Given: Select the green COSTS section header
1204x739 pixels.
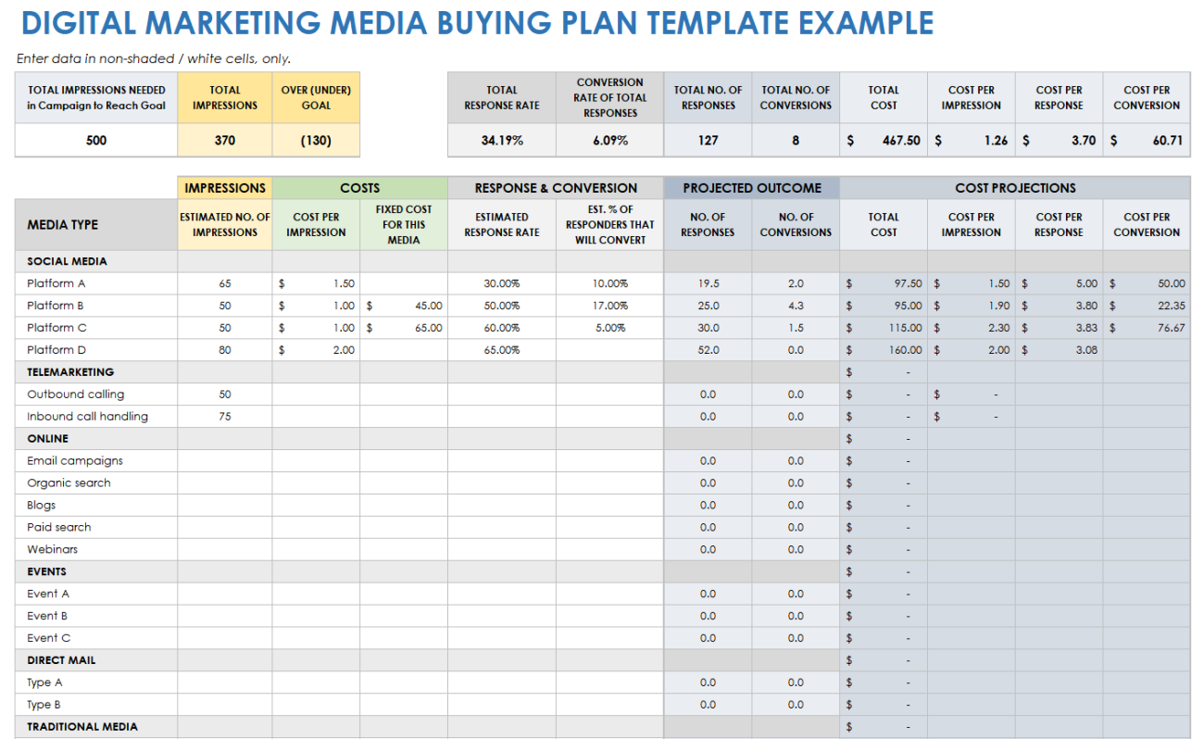Looking at the screenshot, I should point(359,188).
